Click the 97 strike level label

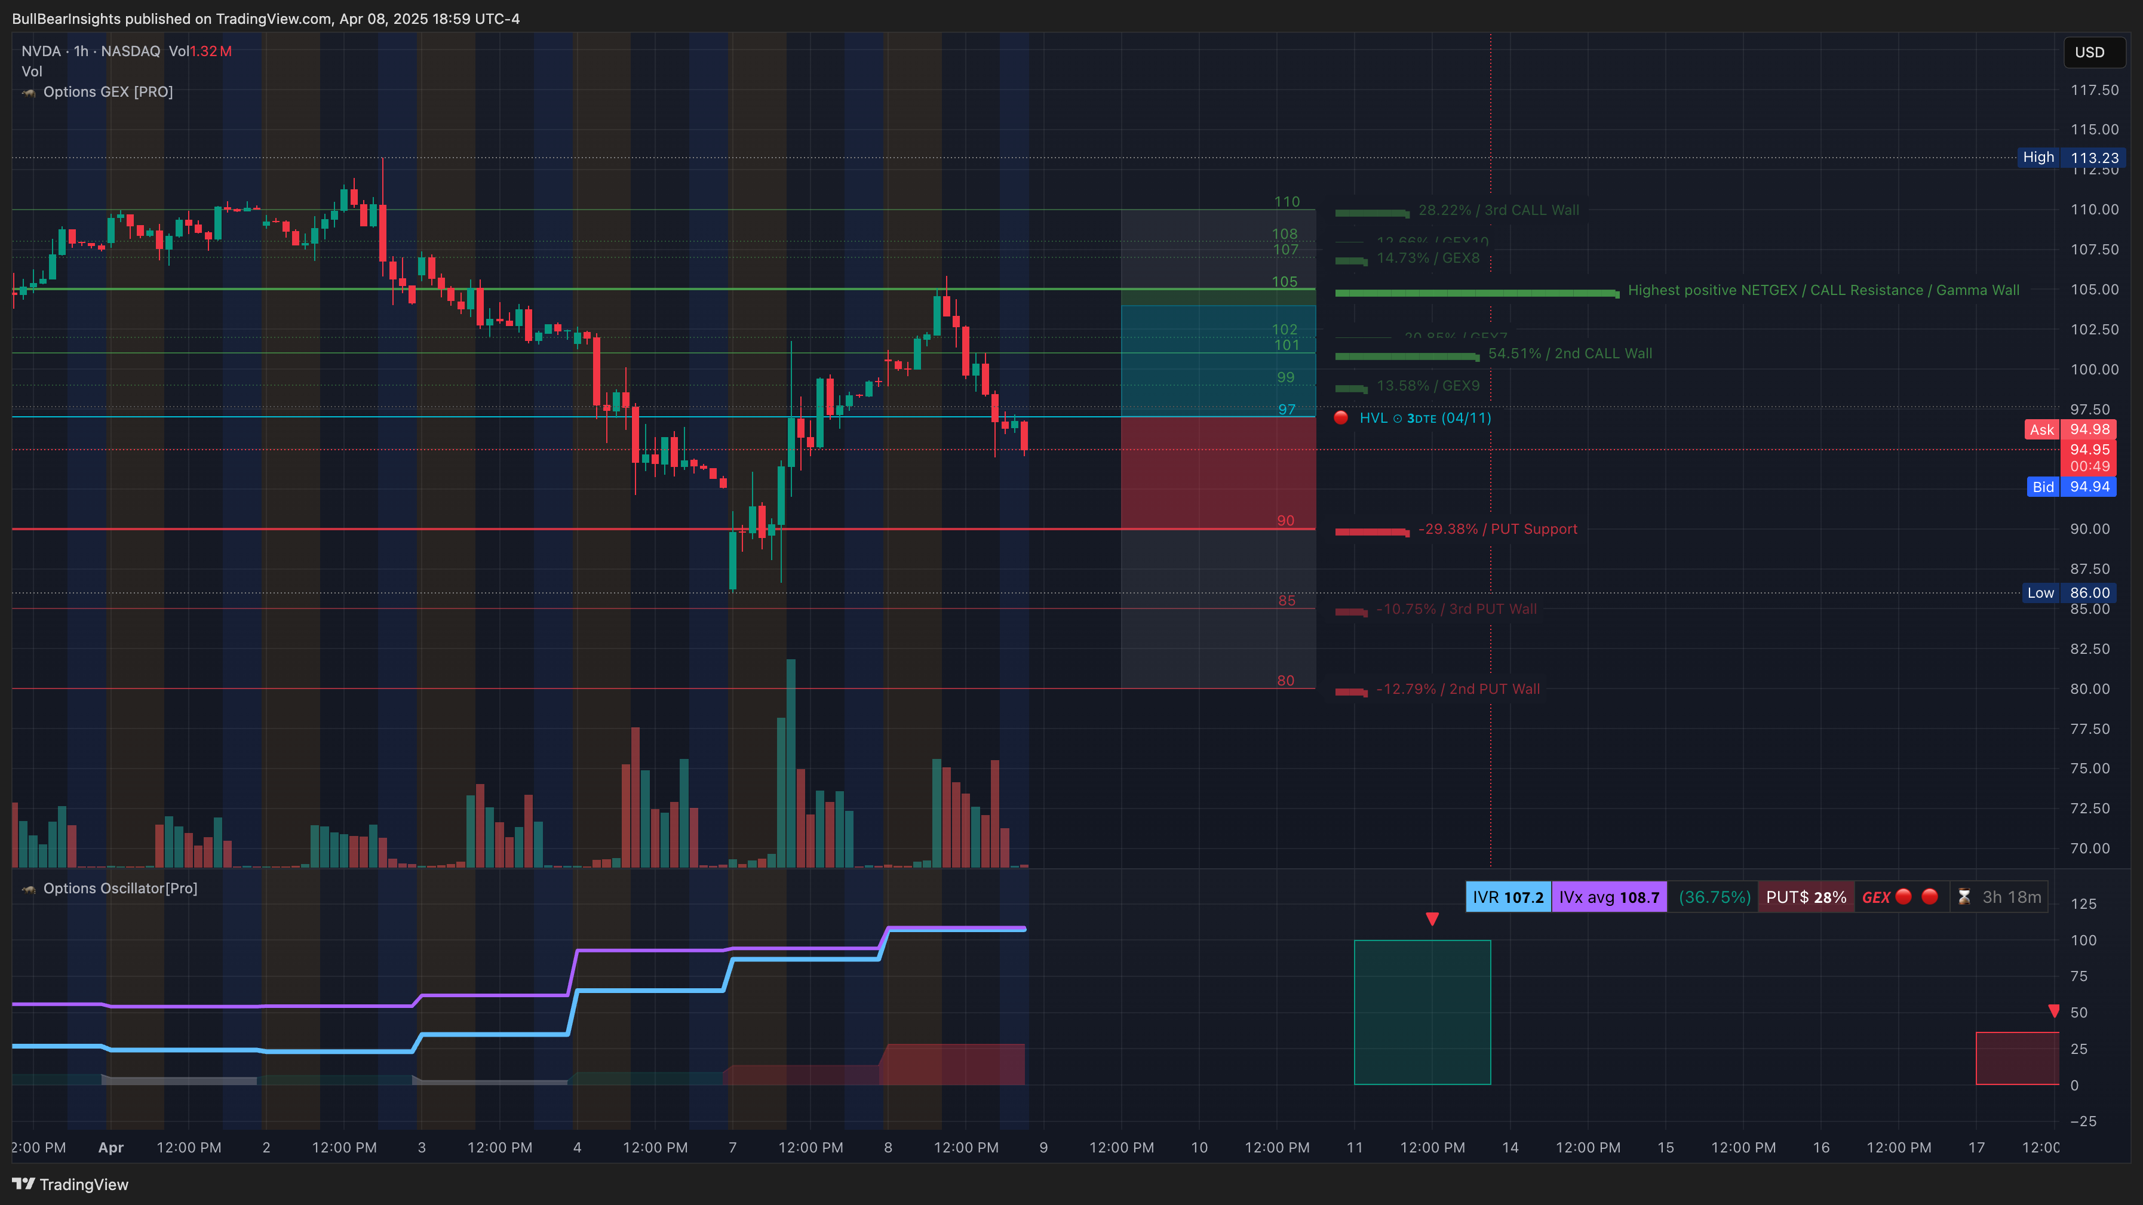[x=1287, y=409]
